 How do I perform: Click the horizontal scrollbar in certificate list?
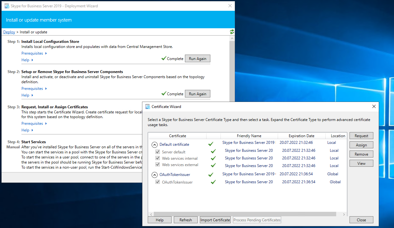[245, 214]
